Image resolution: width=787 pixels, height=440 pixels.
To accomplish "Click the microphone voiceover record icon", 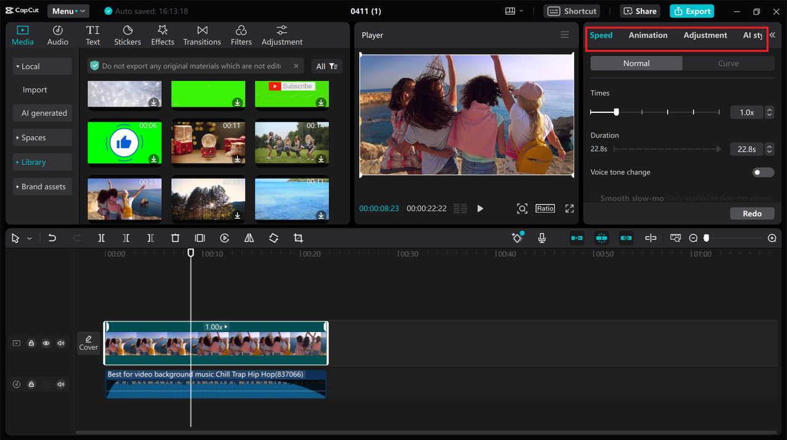I will (542, 238).
